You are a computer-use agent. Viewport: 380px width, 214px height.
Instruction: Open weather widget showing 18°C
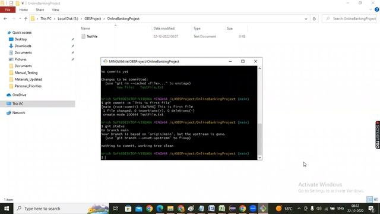coord(284,209)
